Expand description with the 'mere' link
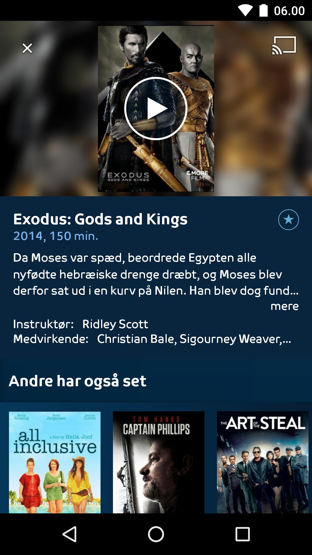 coord(285,306)
